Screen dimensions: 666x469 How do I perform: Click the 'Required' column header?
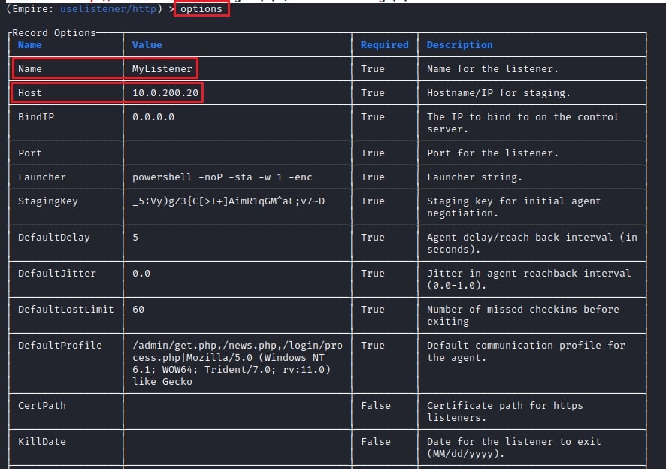[x=384, y=44]
